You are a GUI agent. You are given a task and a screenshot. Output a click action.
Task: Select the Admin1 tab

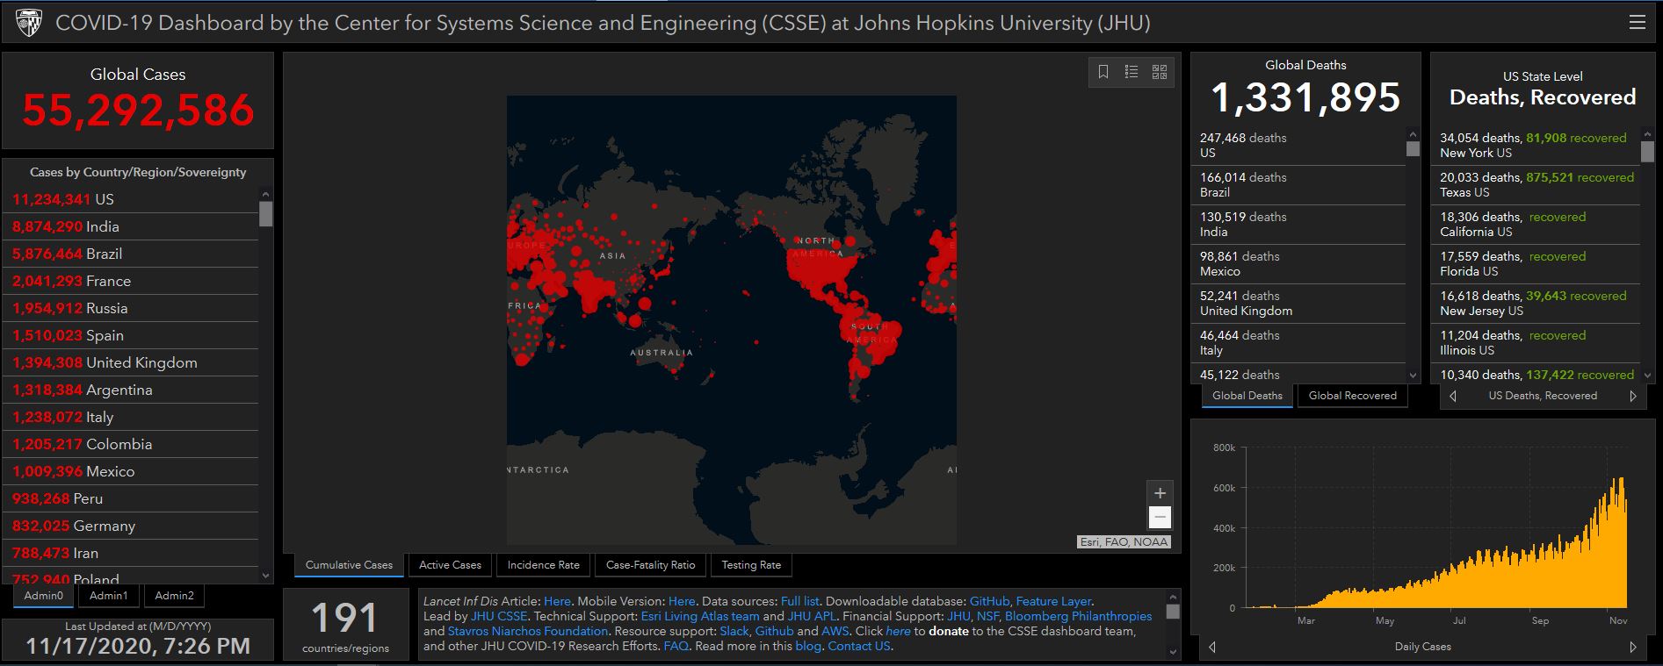(x=109, y=596)
